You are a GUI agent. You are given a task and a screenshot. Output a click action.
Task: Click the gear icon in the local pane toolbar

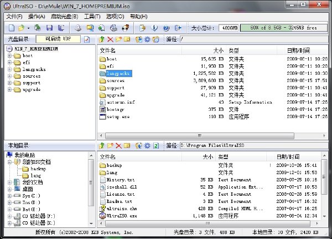click(x=147, y=145)
